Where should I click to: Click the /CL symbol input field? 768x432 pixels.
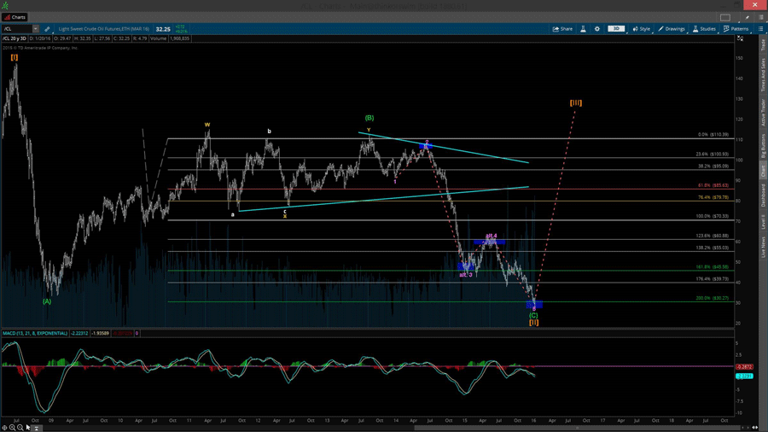click(x=16, y=29)
